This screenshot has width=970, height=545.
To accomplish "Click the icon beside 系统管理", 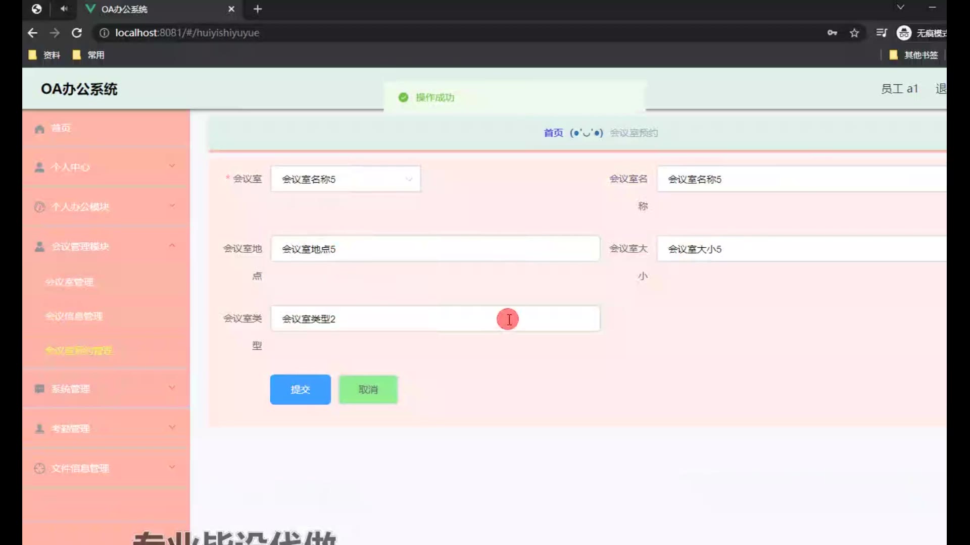I will 39,389.
